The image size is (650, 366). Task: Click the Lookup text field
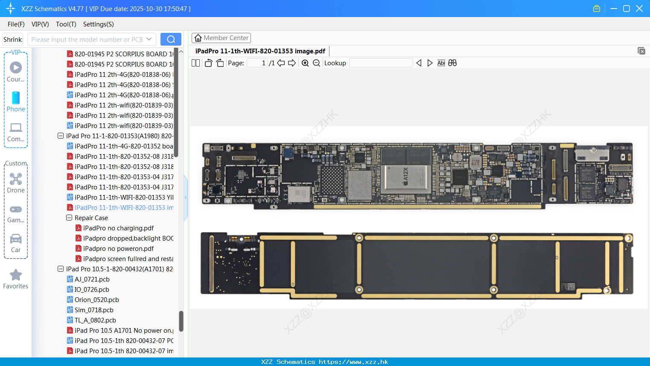(381, 63)
